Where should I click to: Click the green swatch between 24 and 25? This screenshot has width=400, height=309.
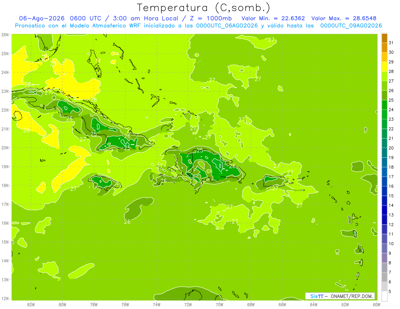(x=384, y=105)
